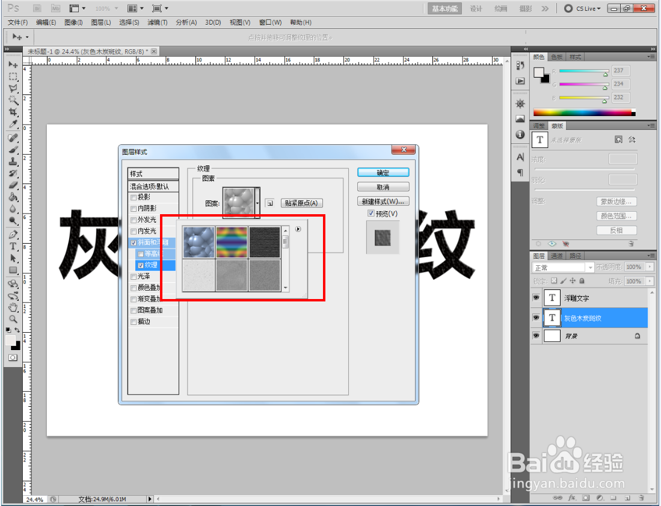Image resolution: width=661 pixels, height=506 pixels.
Task: Click the 取消 cancel button
Action: (x=383, y=187)
